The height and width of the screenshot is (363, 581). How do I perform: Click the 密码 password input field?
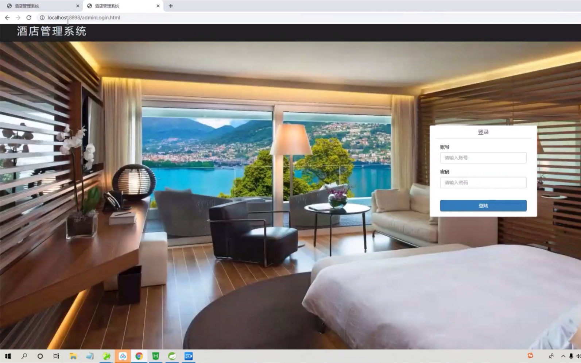tap(483, 182)
